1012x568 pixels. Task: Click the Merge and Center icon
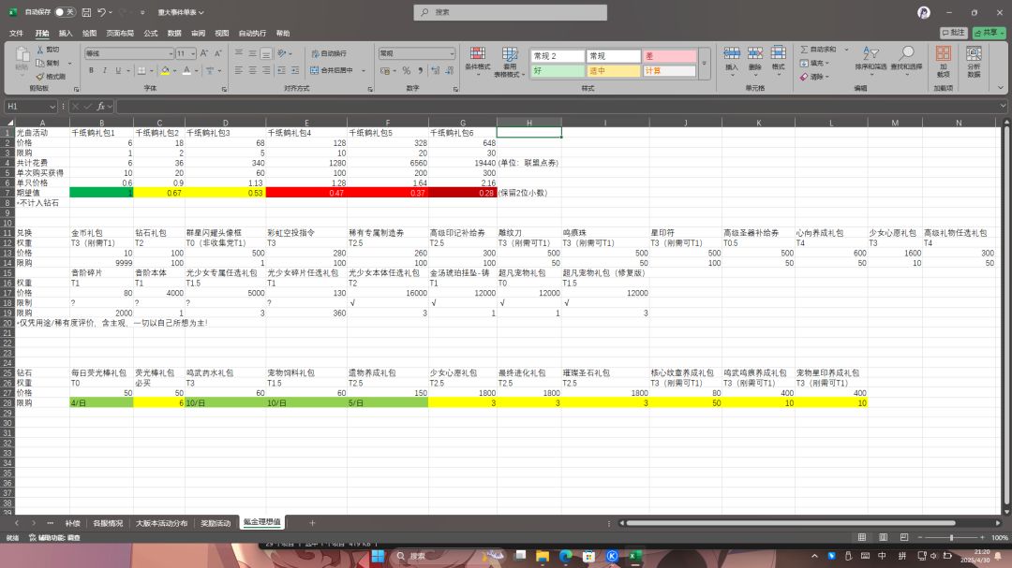click(314, 70)
